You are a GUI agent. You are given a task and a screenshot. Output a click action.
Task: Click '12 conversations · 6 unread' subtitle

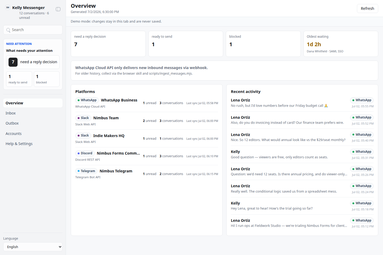pyautogui.click(x=34, y=15)
